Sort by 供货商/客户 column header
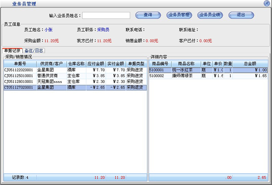 51,63
